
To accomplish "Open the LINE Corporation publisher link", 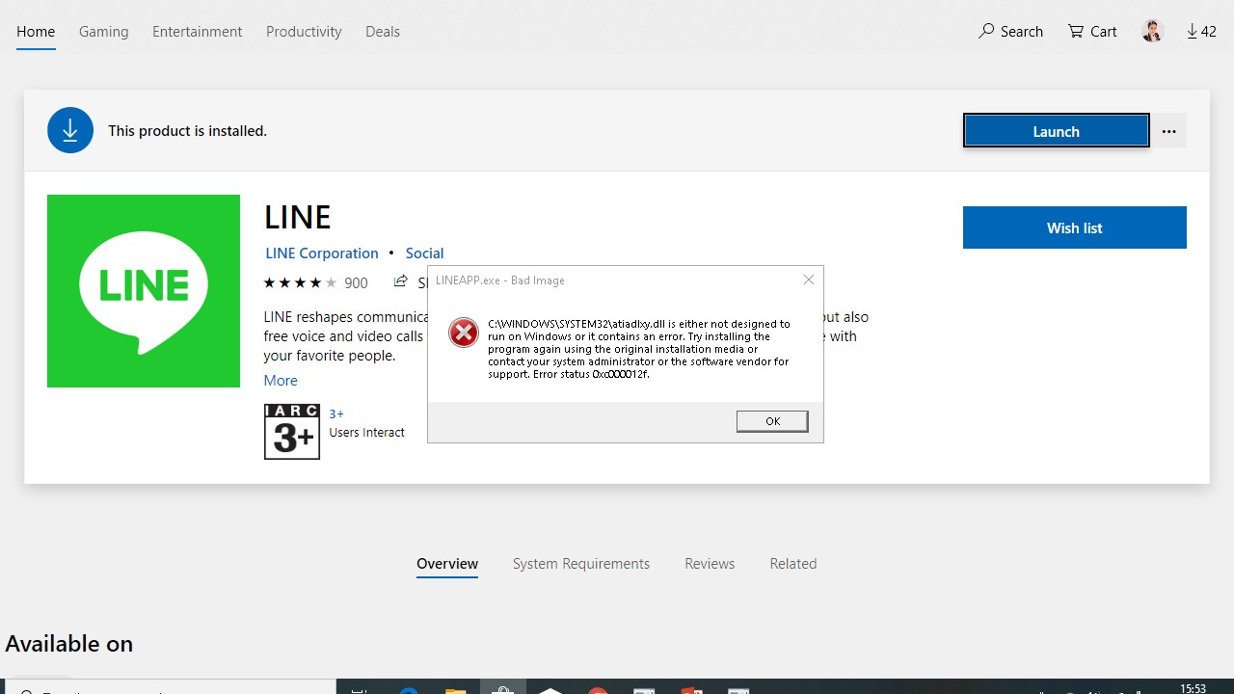I will pos(322,253).
